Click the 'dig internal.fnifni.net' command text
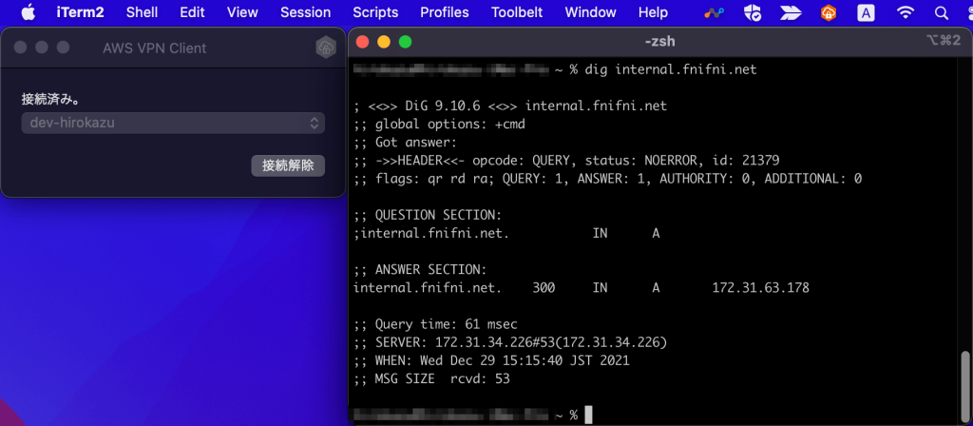This screenshot has height=426, width=973. (671, 69)
